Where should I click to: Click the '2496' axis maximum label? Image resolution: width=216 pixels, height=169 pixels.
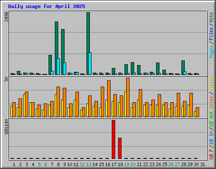coord(6,16)
